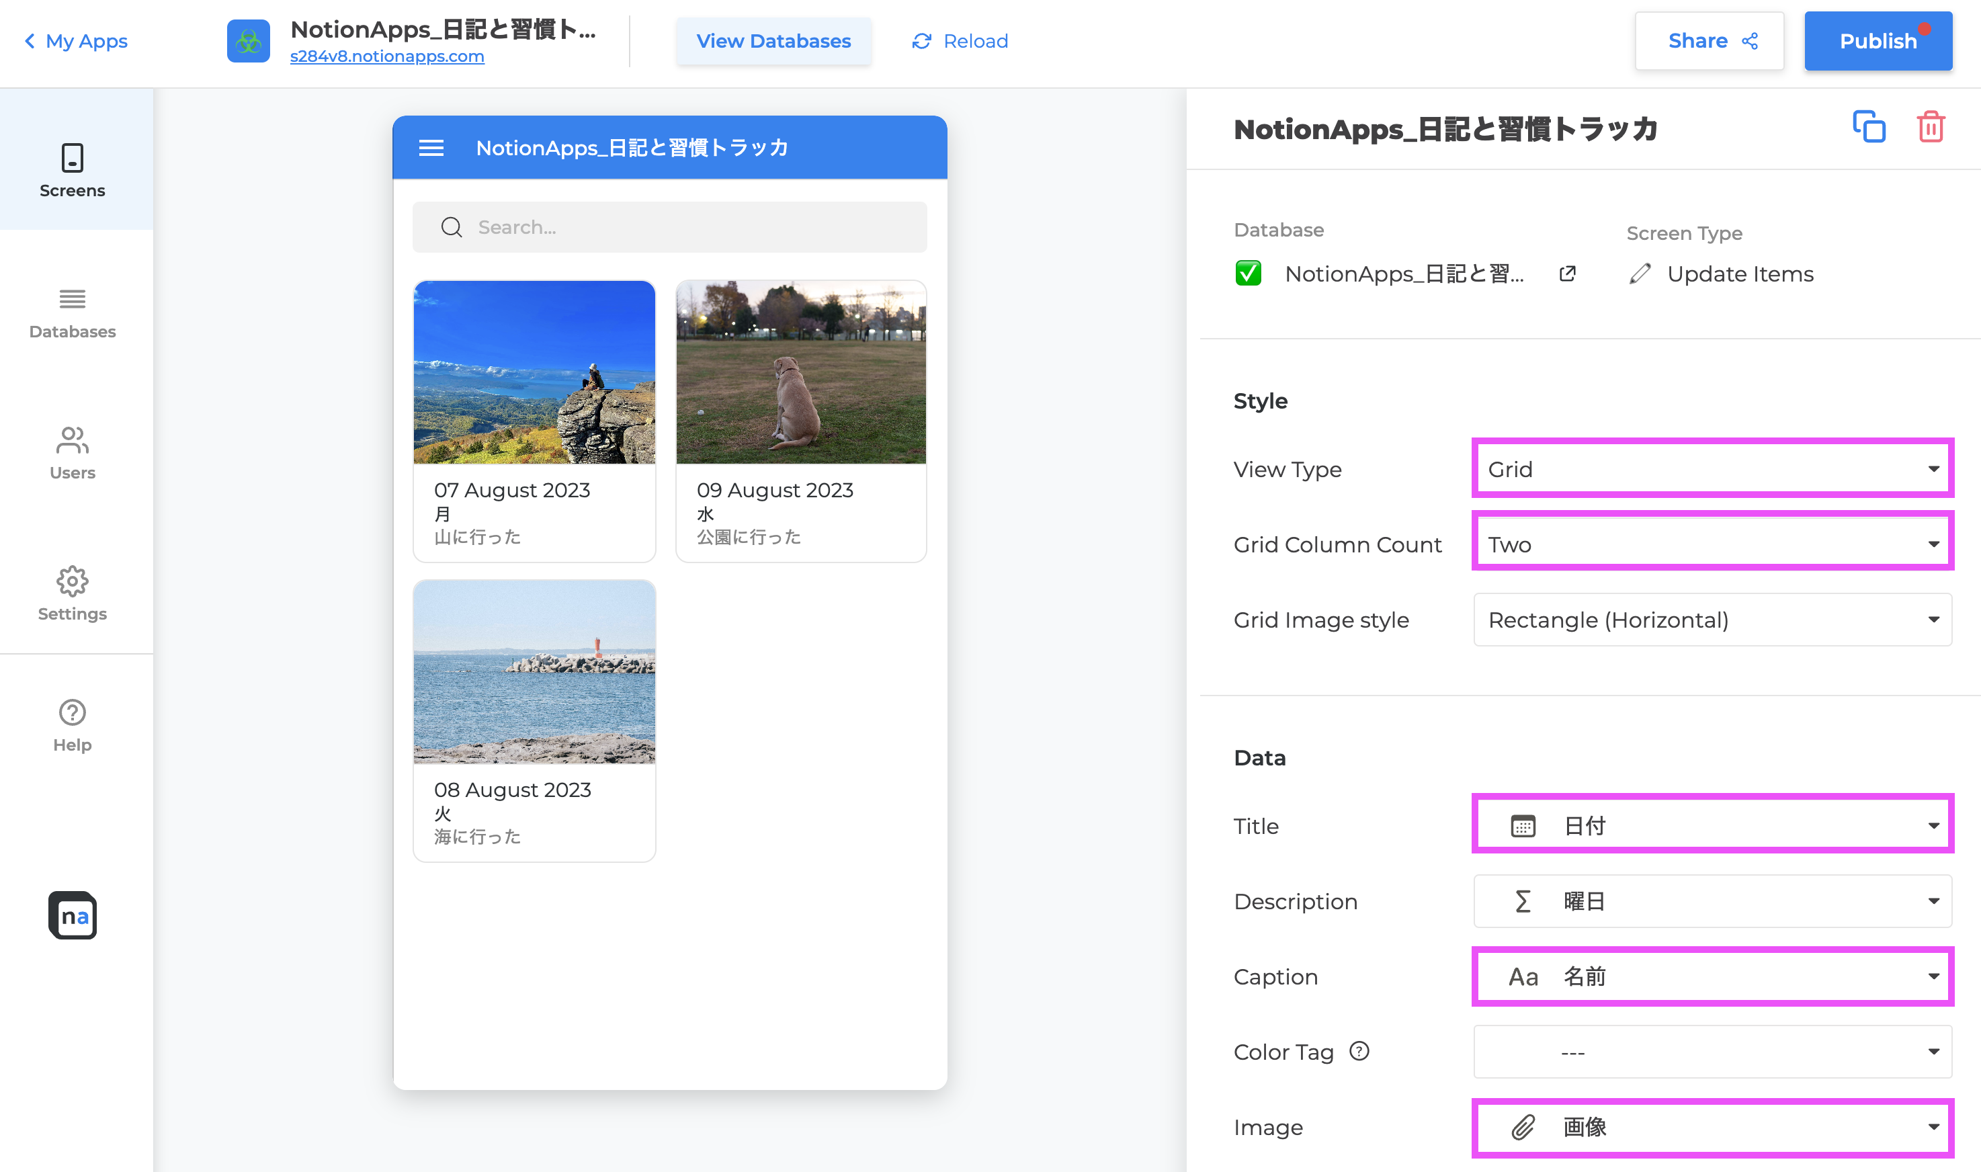Open the Grid Column Count dropdown
The height and width of the screenshot is (1172, 1981).
[x=1713, y=544]
